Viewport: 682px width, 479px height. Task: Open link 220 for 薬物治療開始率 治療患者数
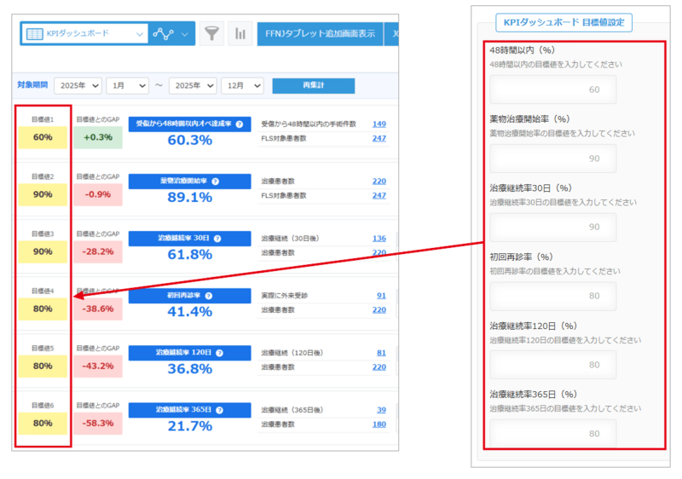(379, 182)
